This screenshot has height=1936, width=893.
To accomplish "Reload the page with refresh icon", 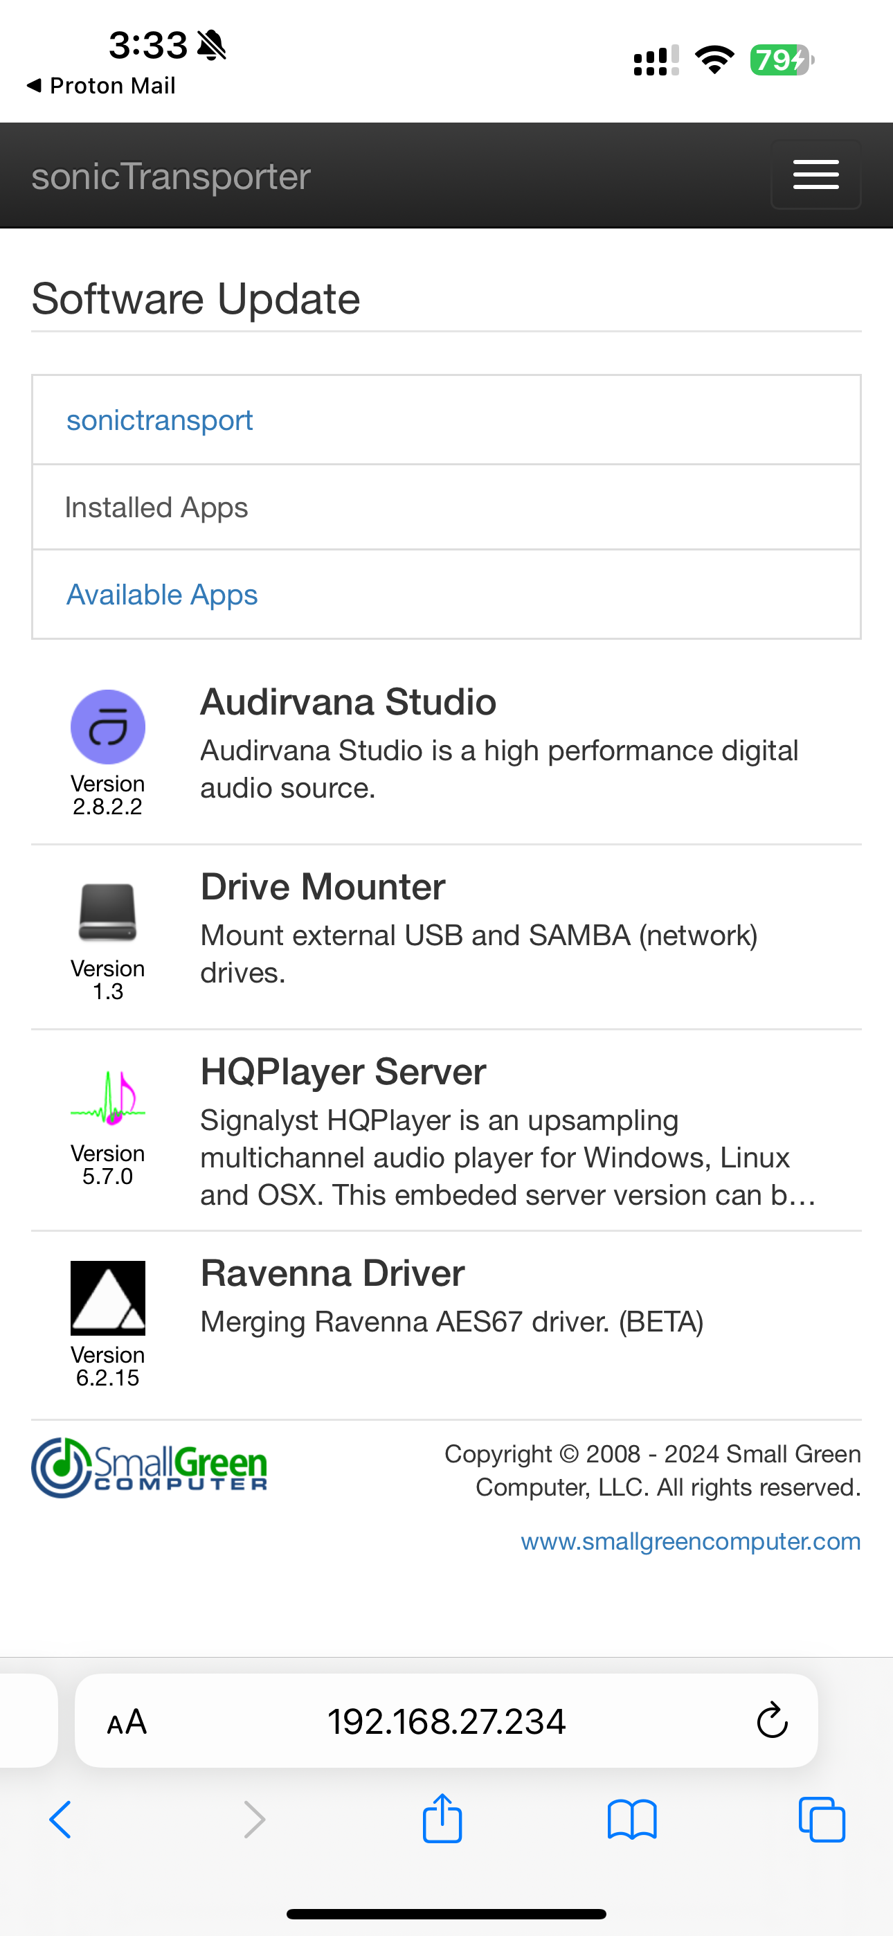I will tap(771, 1721).
